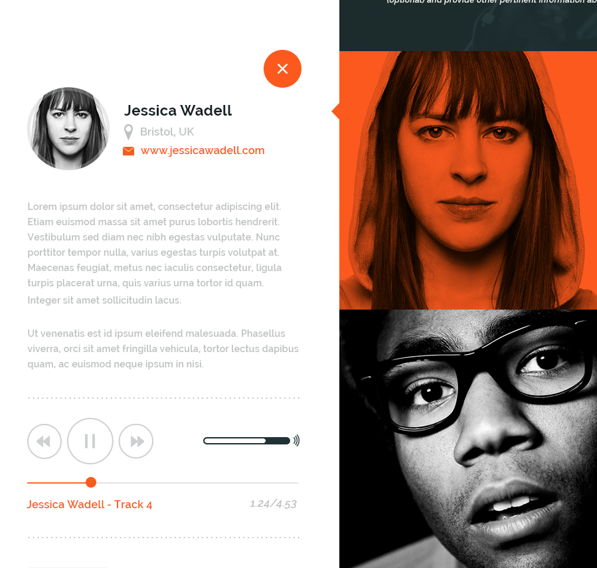This screenshot has height=568, width=597.
Task: Click the orange envelope mail icon
Action: click(129, 151)
